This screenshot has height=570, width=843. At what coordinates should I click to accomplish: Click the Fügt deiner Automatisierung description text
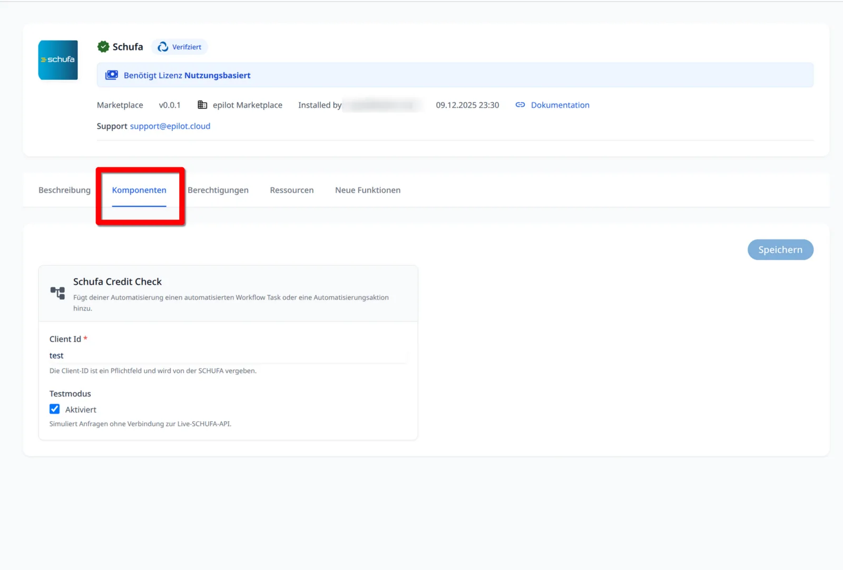click(x=231, y=303)
